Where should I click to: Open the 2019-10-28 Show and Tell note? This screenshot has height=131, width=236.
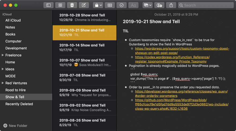[85, 18]
